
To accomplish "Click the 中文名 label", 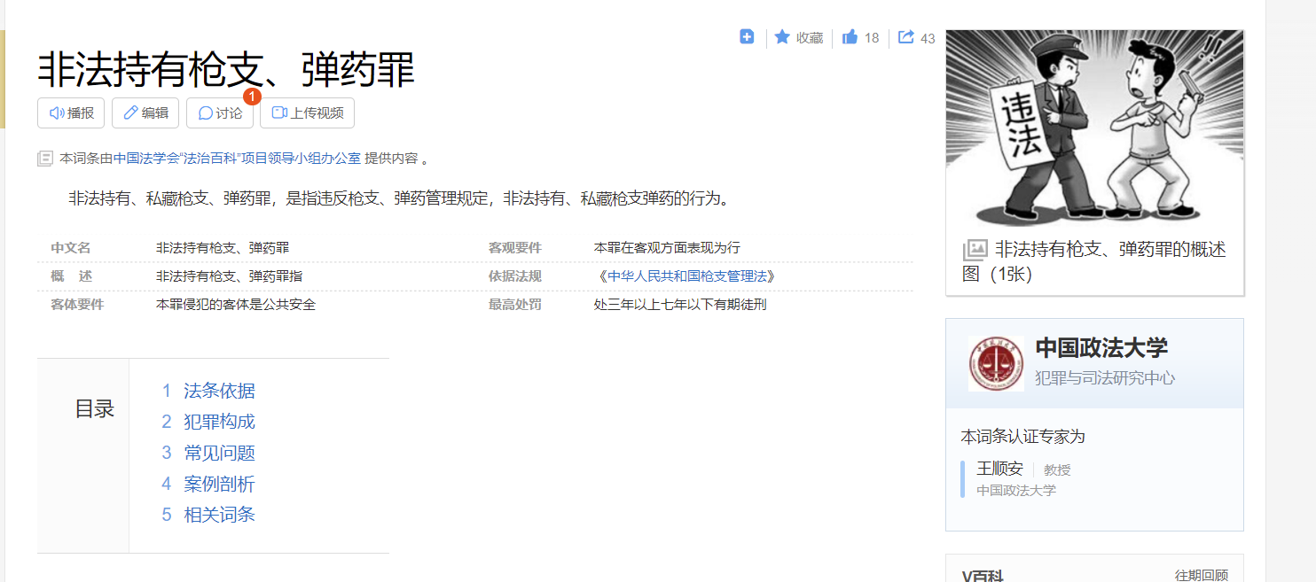I will tap(71, 248).
